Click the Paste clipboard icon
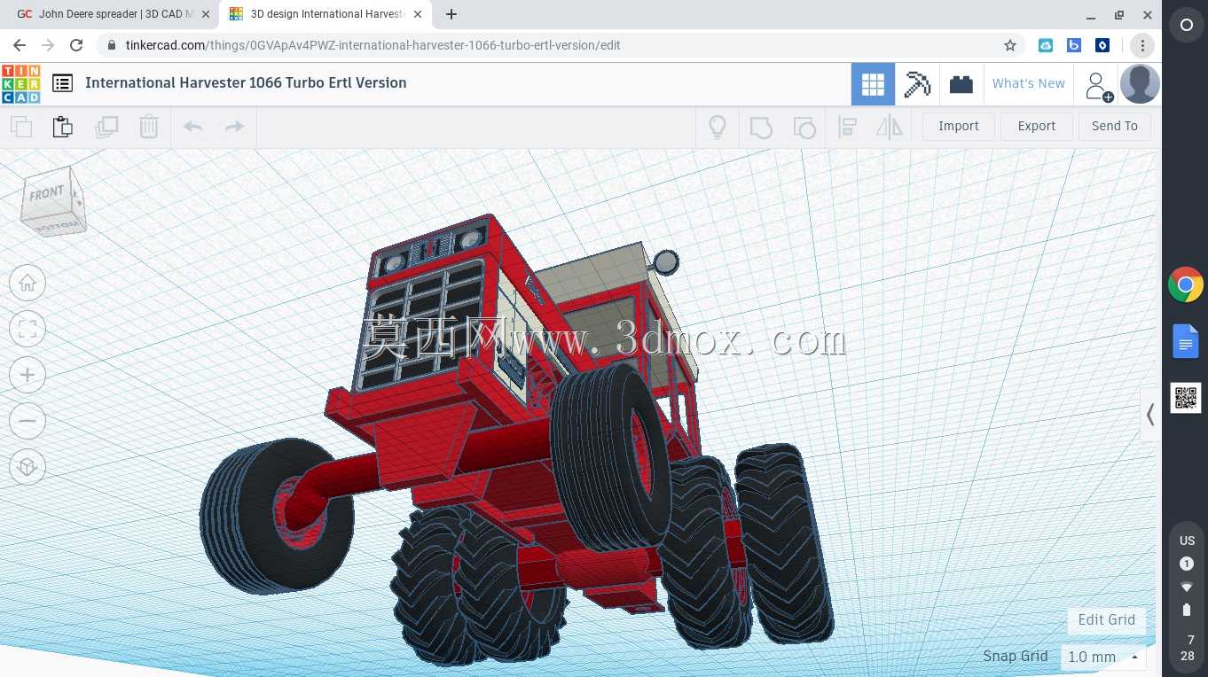This screenshot has height=677, width=1208. click(62, 127)
